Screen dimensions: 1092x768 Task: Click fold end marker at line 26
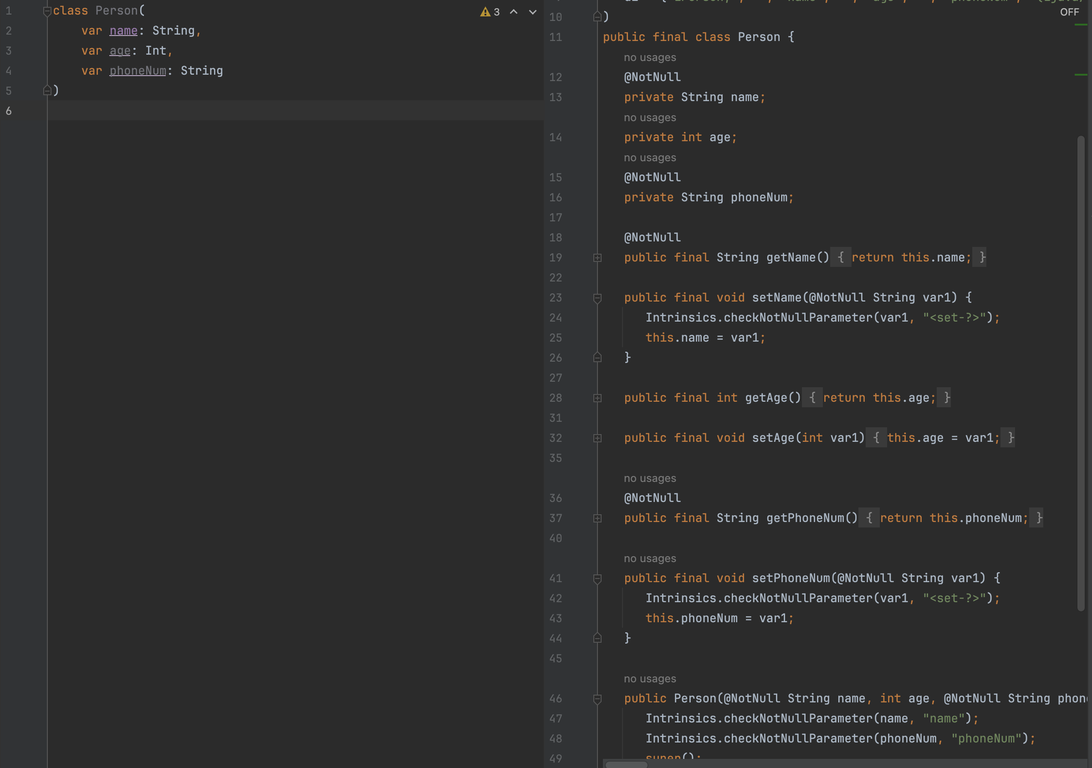point(597,358)
